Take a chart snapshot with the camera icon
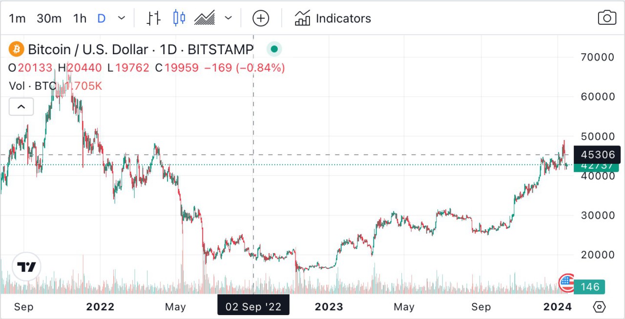Image resolution: width=625 pixels, height=319 pixels. coord(606,18)
